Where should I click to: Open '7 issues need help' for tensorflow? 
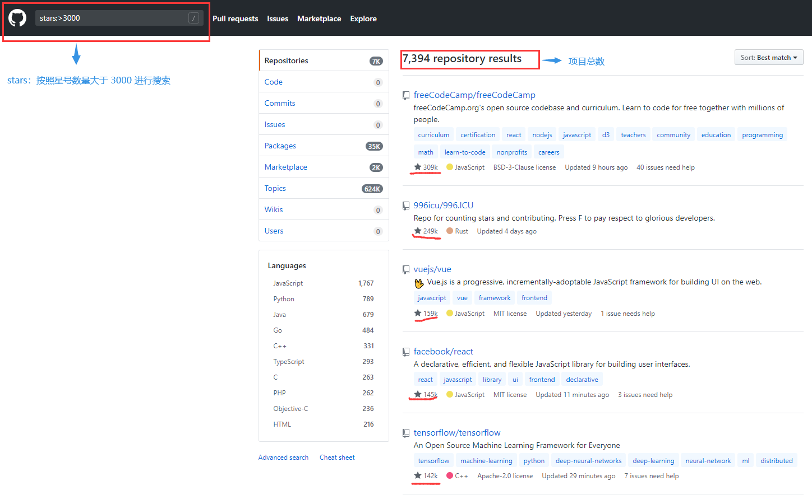point(652,476)
